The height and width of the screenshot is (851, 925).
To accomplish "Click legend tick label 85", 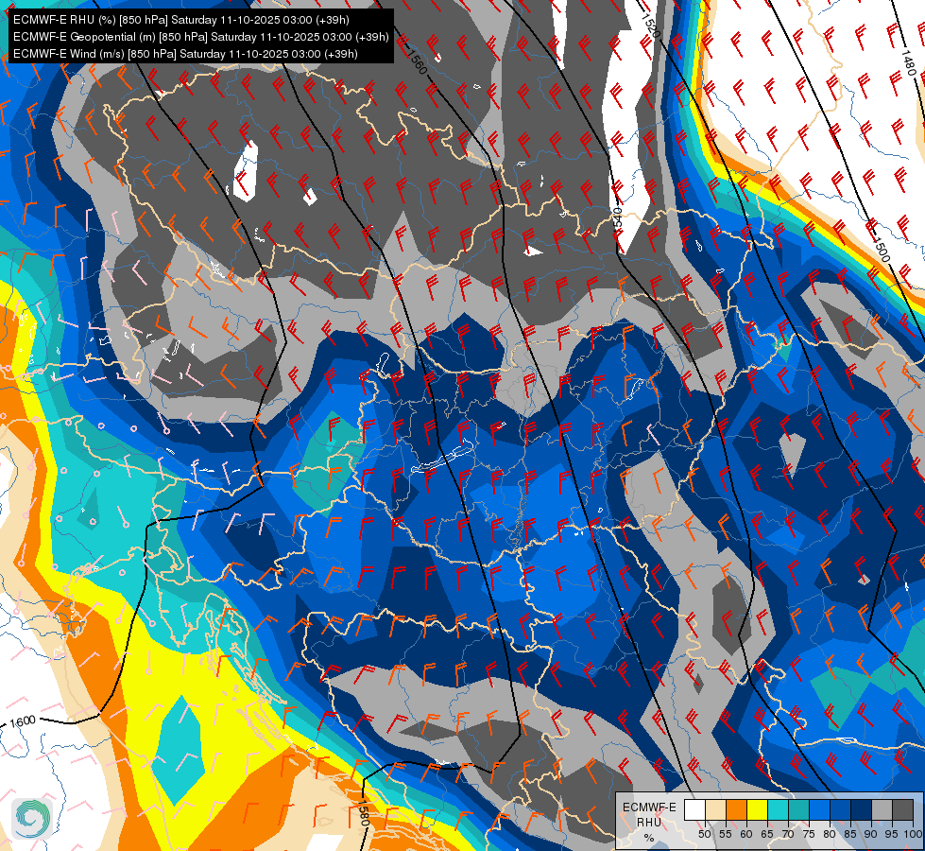I will (x=850, y=834).
